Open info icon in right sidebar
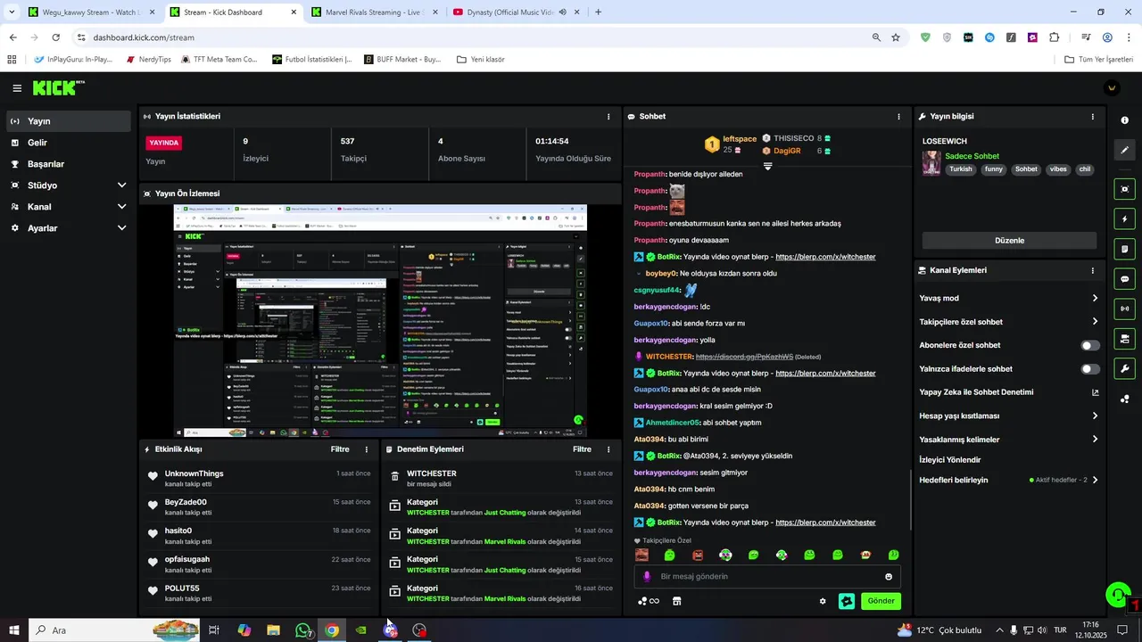The width and height of the screenshot is (1142, 642). point(1124,120)
